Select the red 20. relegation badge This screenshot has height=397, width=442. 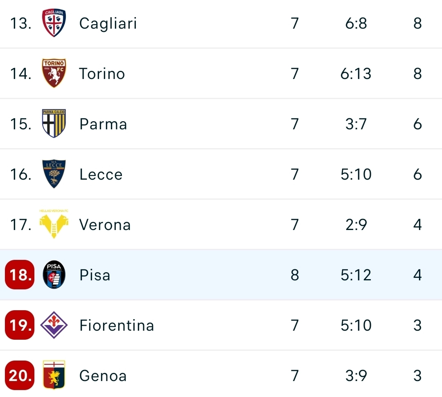pyautogui.click(x=20, y=375)
